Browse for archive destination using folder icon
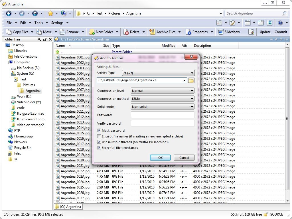This screenshot has width=292, height=219. (191, 80)
